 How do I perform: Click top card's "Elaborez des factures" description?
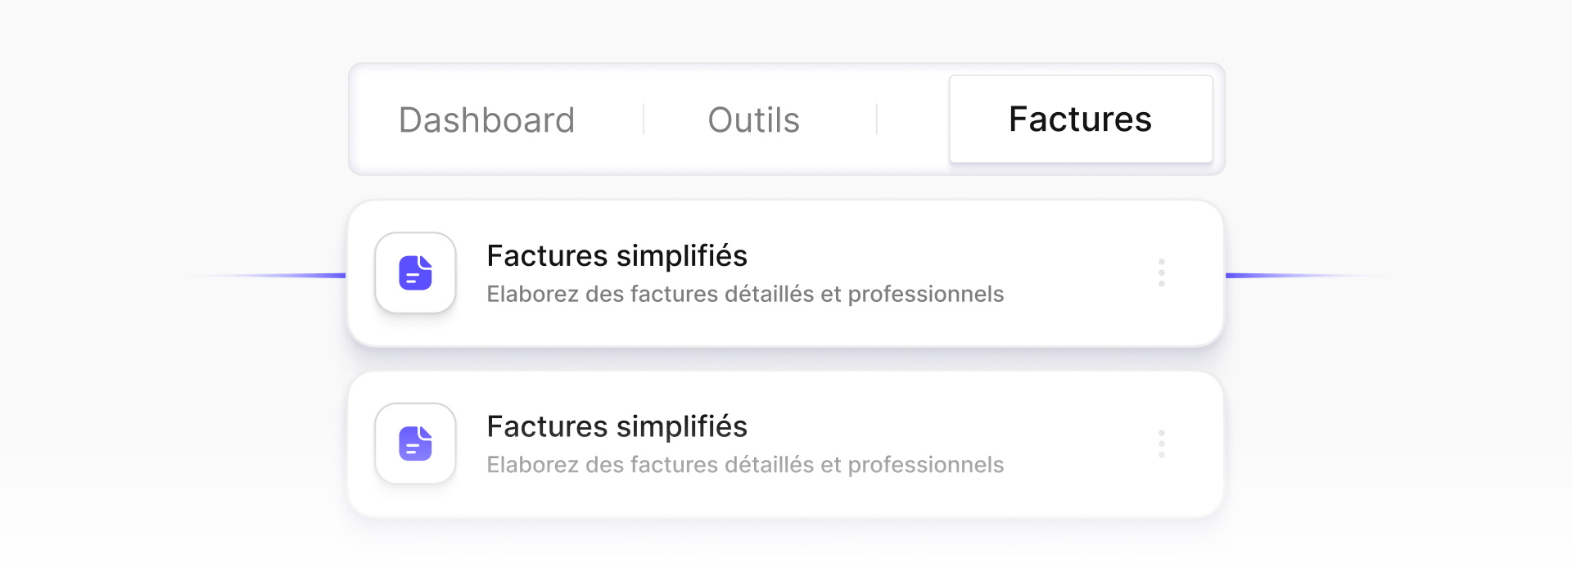[744, 295]
